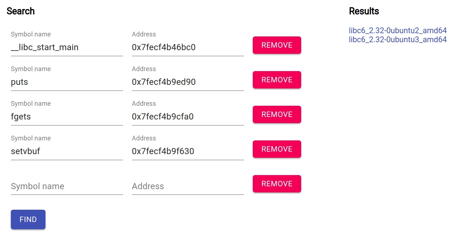Remove the puts symbol row
Viewport: 455px width, 235px height.
tap(277, 80)
